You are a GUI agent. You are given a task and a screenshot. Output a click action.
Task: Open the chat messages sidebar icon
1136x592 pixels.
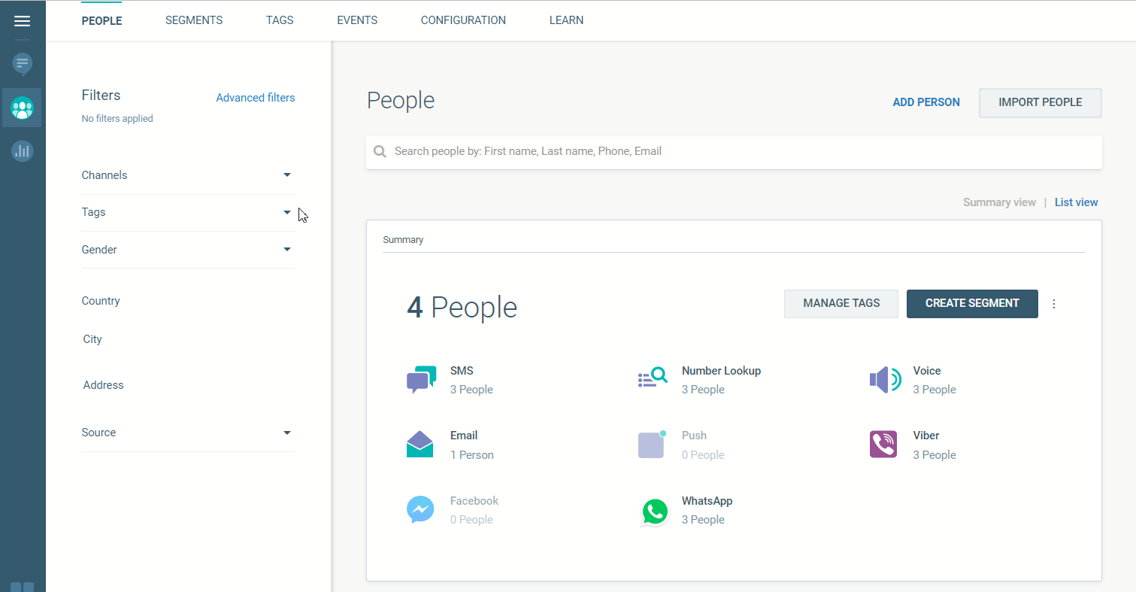[x=23, y=64]
